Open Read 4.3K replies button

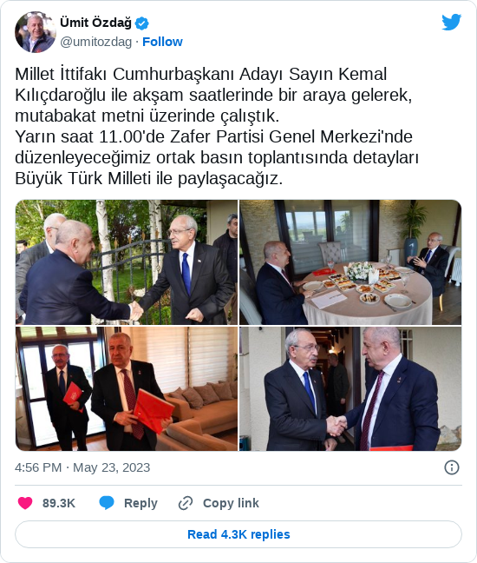(238, 534)
